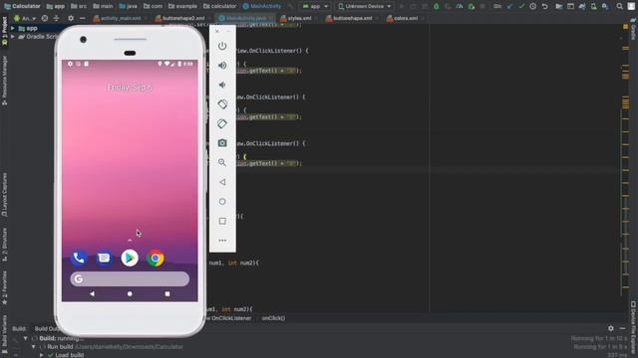Open Chrome on the emulator
The height and width of the screenshot is (358, 638).
click(156, 259)
